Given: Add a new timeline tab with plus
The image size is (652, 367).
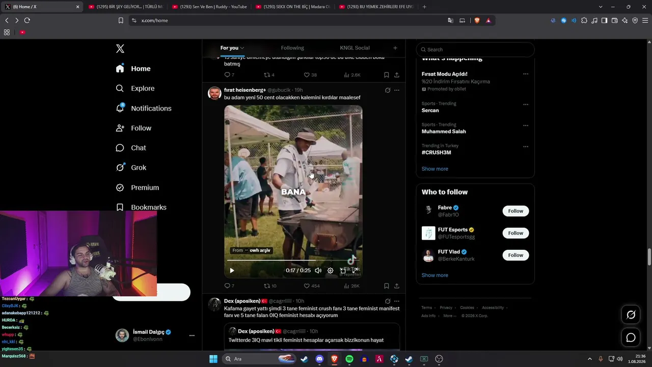Looking at the screenshot, I should (x=395, y=48).
